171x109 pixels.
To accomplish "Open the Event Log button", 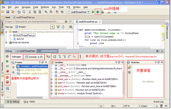I will (x=158, y=102).
